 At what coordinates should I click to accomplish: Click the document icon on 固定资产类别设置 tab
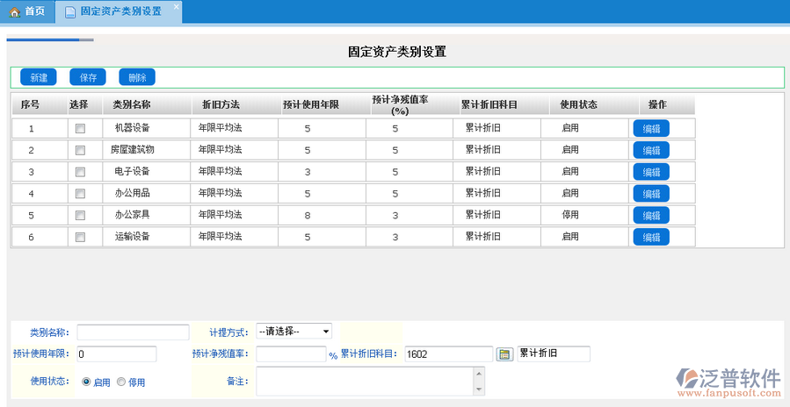pos(70,12)
